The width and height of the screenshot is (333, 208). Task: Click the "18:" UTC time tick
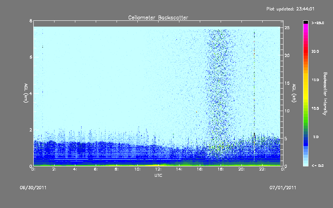point(221,169)
